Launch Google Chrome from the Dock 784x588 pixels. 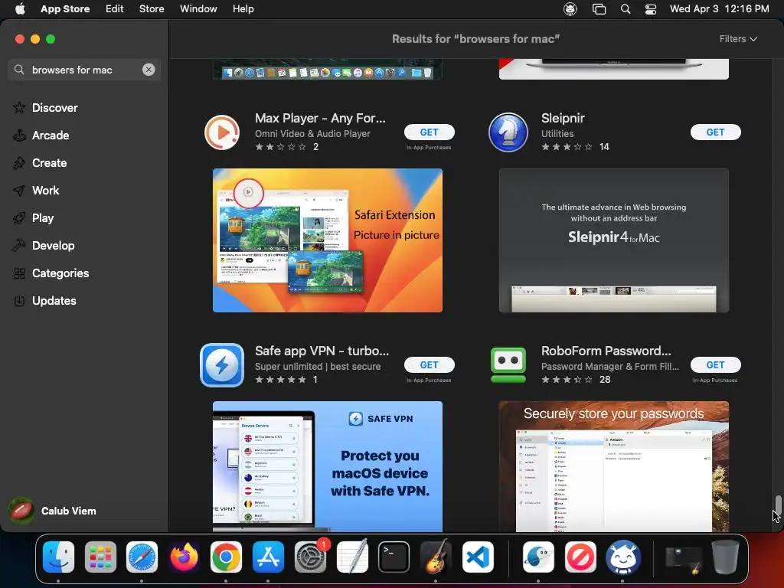point(226,557)
